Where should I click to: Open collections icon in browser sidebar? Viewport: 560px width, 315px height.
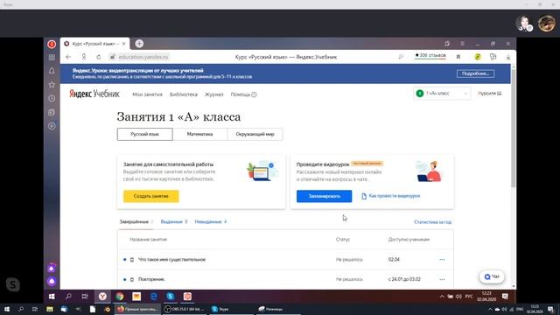52,112
